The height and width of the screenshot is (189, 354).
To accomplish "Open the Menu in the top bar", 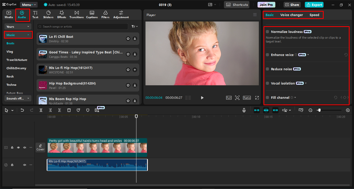I will [x=29, y=4].
